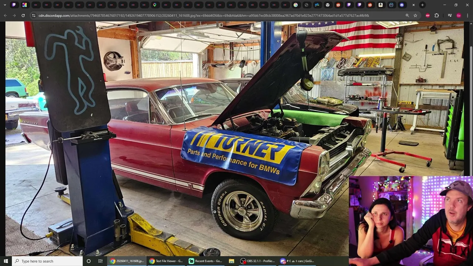The width and height of the screenshot is (473, 266).
Task: Open the Chrome three-dot menu
Action: [x=468, y=16]
